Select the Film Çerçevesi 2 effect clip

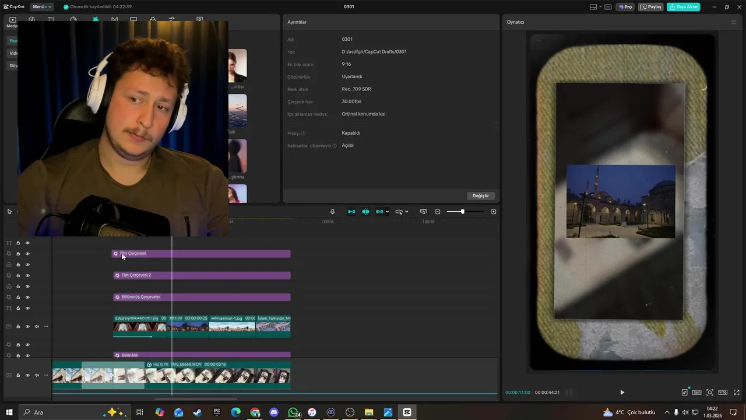(202, 275)
